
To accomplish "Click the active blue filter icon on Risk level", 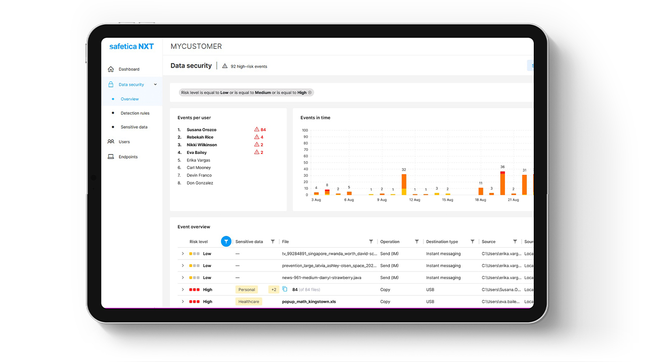I will tap(226, 240).
